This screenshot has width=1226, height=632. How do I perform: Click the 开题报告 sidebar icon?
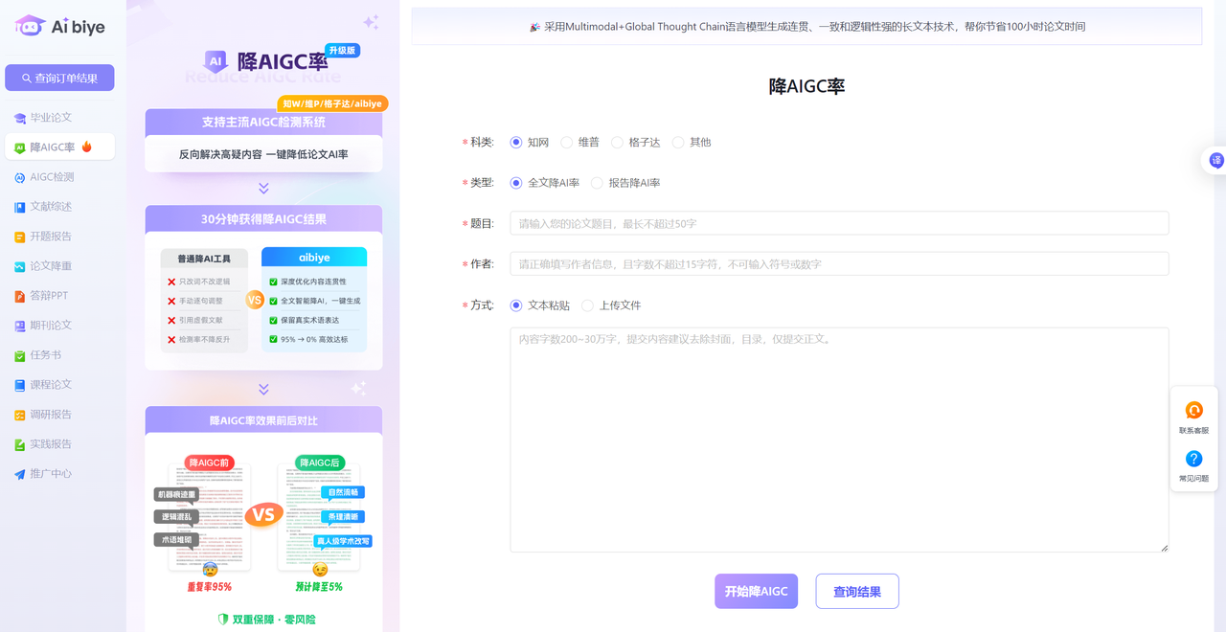20,237
